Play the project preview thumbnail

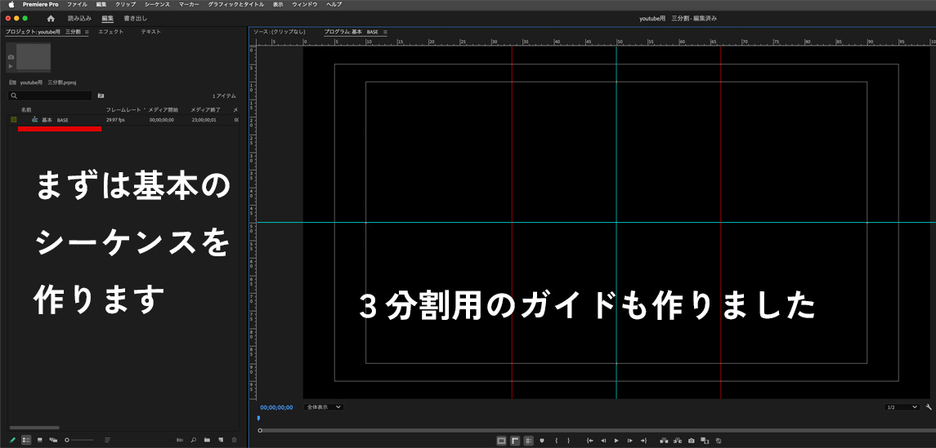(11, 65)
